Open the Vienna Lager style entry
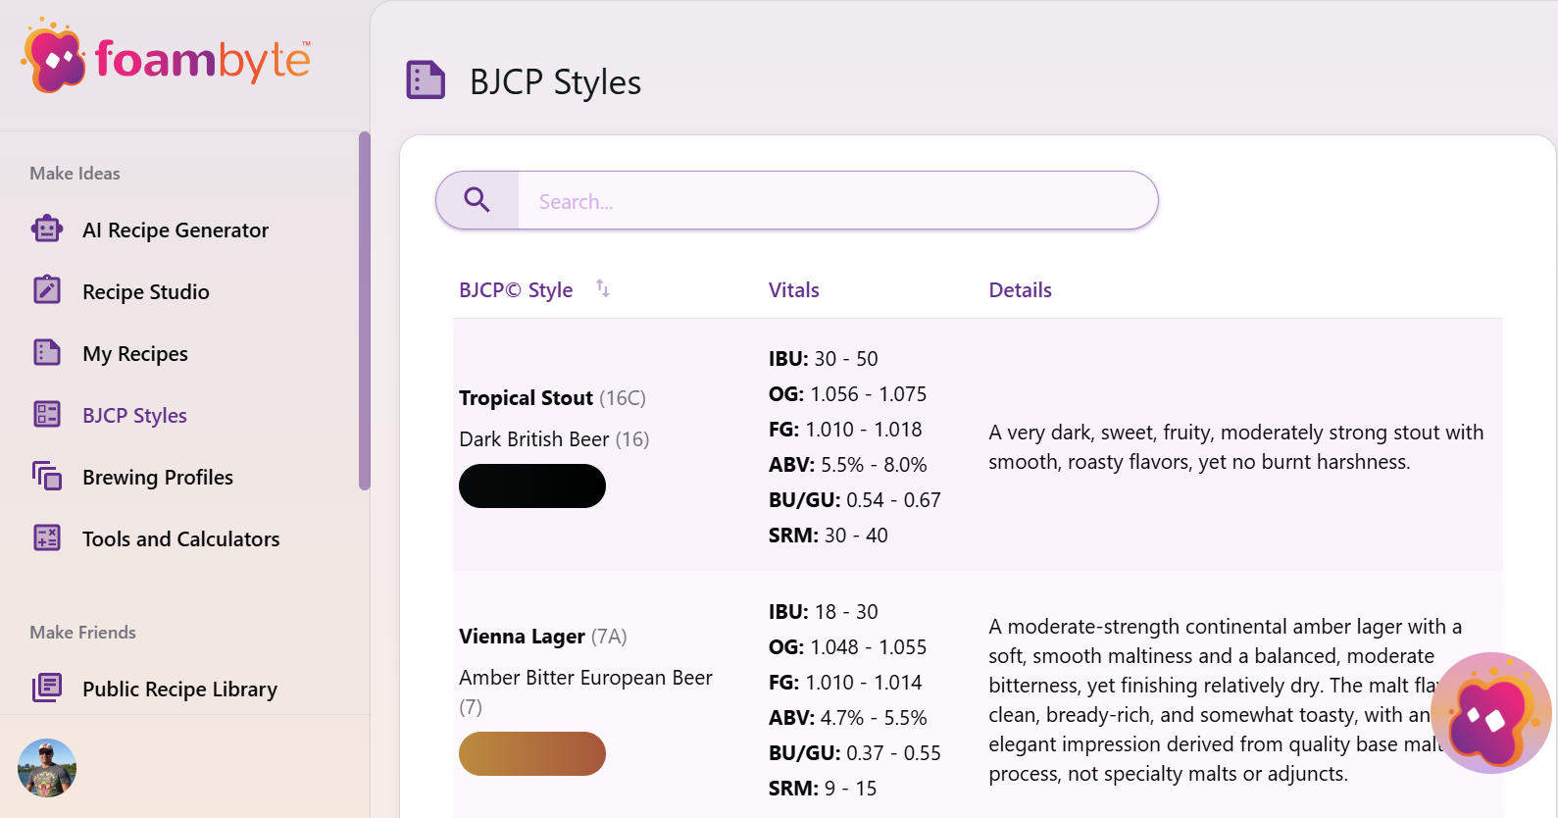This screenshot has height=818, width=1558. pyautogui.click(x=522, y=637)
